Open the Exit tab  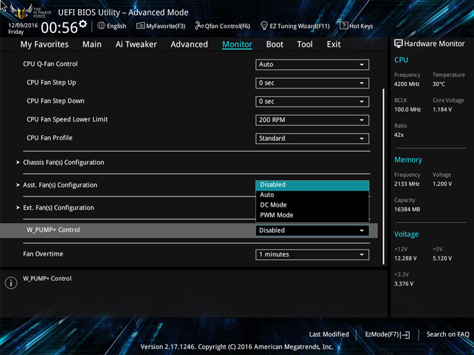334,45
